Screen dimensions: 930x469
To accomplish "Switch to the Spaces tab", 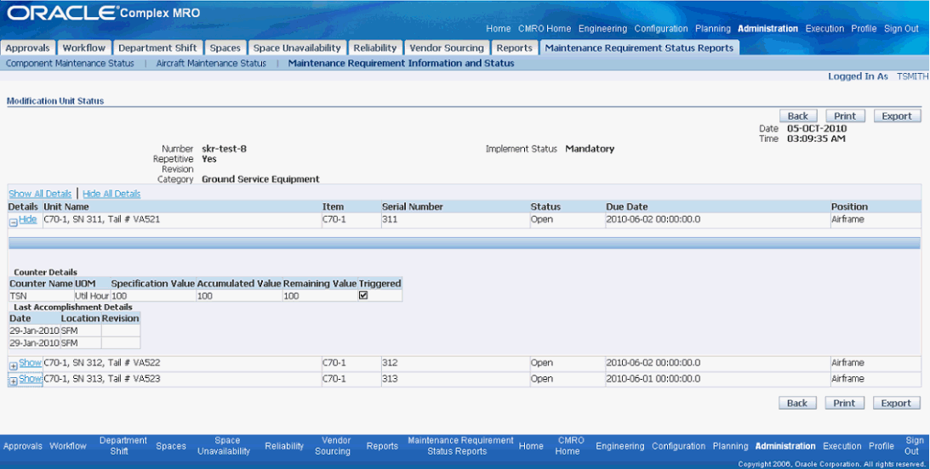I will 225,48.
